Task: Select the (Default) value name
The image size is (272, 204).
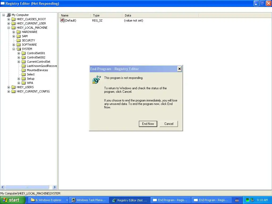Action: (70, 20)
